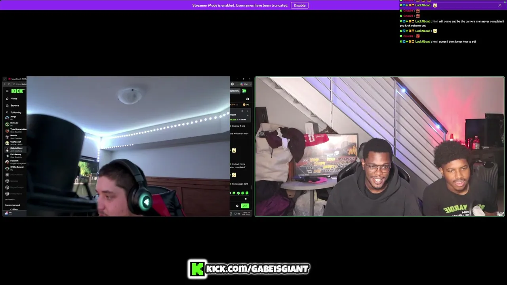This screenshot has width=507, height=285.
Task: Click the green Chat send button
Action: tap(245, 206)
